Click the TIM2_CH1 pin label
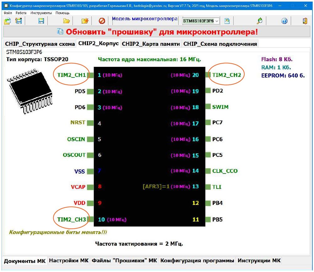Viewport: 314px width, 272px height. 72,75
